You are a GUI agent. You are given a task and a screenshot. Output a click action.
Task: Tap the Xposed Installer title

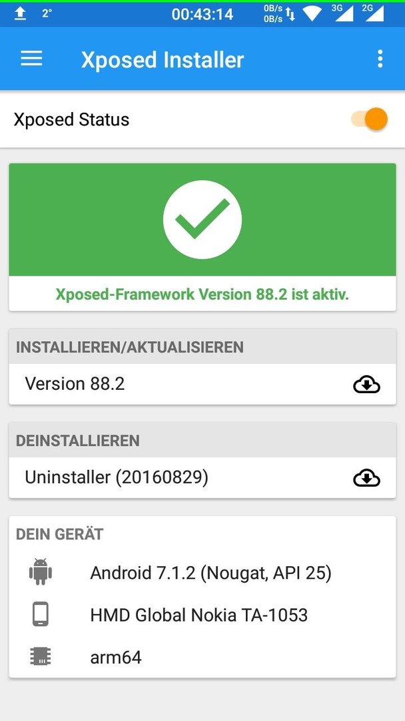pos(163,60)
